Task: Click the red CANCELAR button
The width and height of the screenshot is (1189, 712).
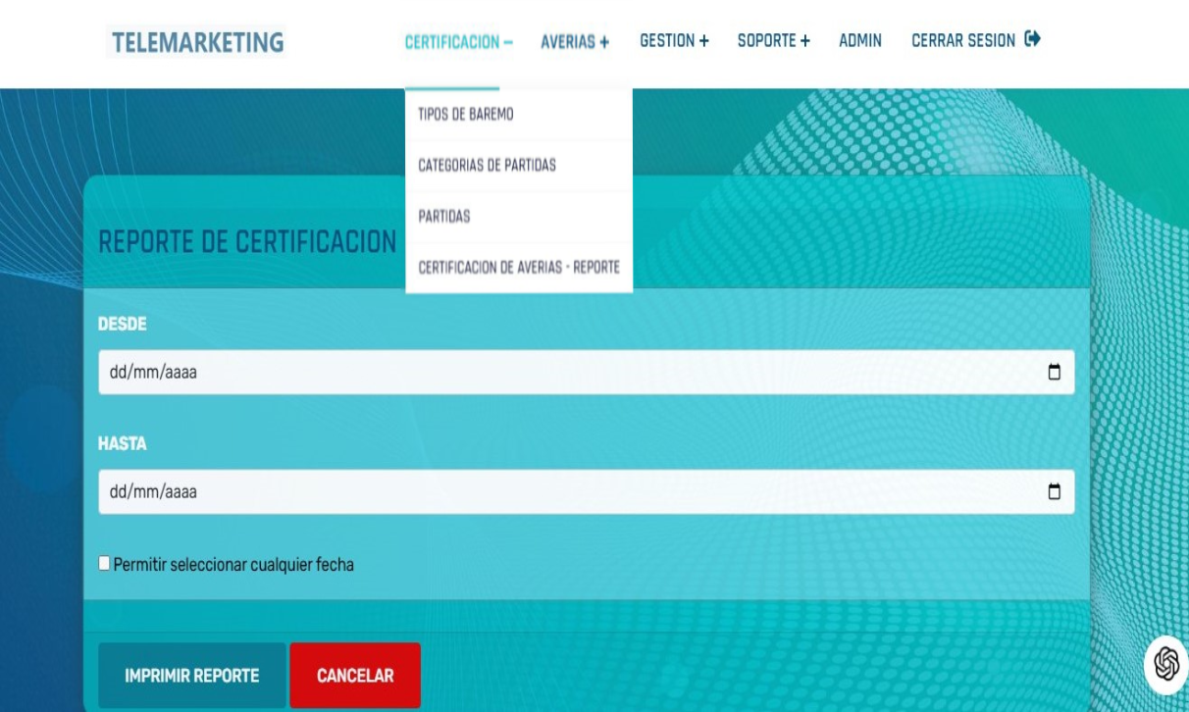Action: point(355,676)
